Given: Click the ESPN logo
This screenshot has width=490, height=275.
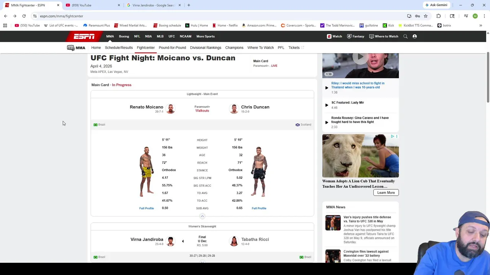Looking at the screenshot, I should coord(84,36).
